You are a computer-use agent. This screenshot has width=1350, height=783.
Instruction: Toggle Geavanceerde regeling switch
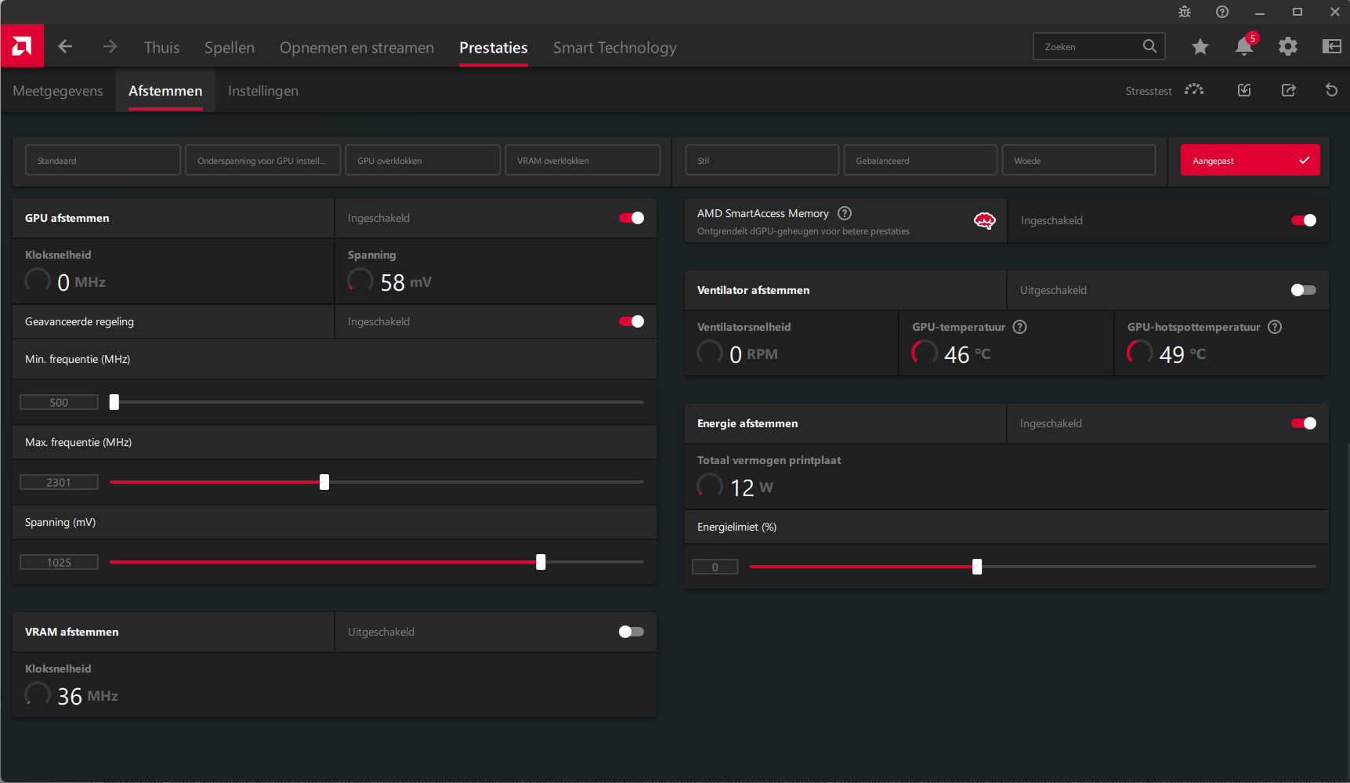click(x=632, y=321)
